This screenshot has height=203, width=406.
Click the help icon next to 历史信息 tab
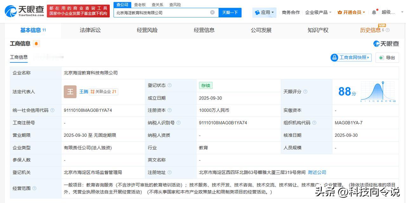[388, 30]
